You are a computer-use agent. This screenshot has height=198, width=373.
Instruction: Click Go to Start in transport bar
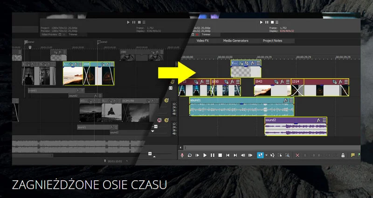(228, 155)
